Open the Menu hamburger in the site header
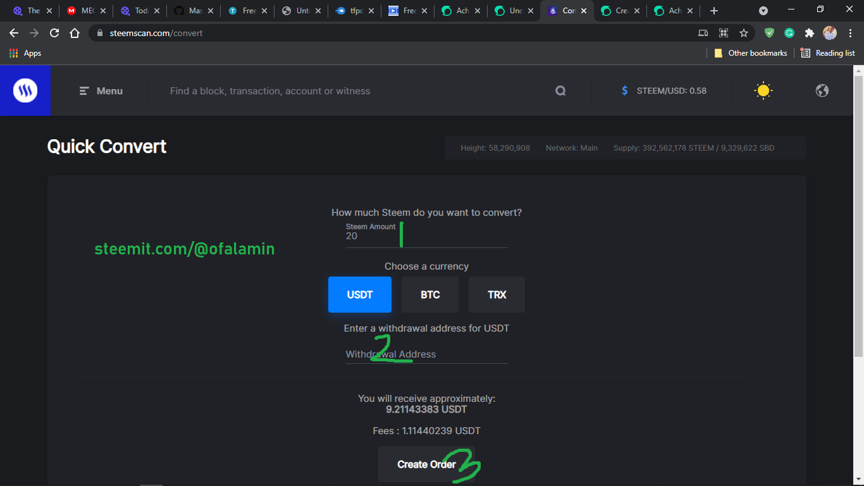Screen dimensions: 864x486 coord(101,91)
